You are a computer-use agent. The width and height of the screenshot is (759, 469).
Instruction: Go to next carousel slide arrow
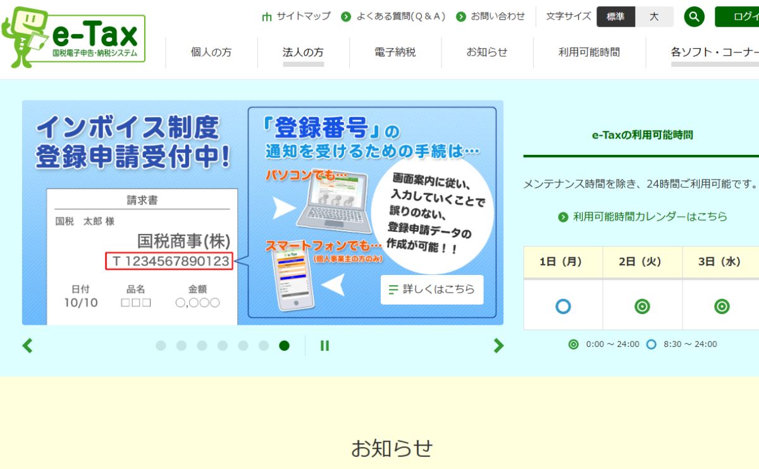[x=498, y=346]
